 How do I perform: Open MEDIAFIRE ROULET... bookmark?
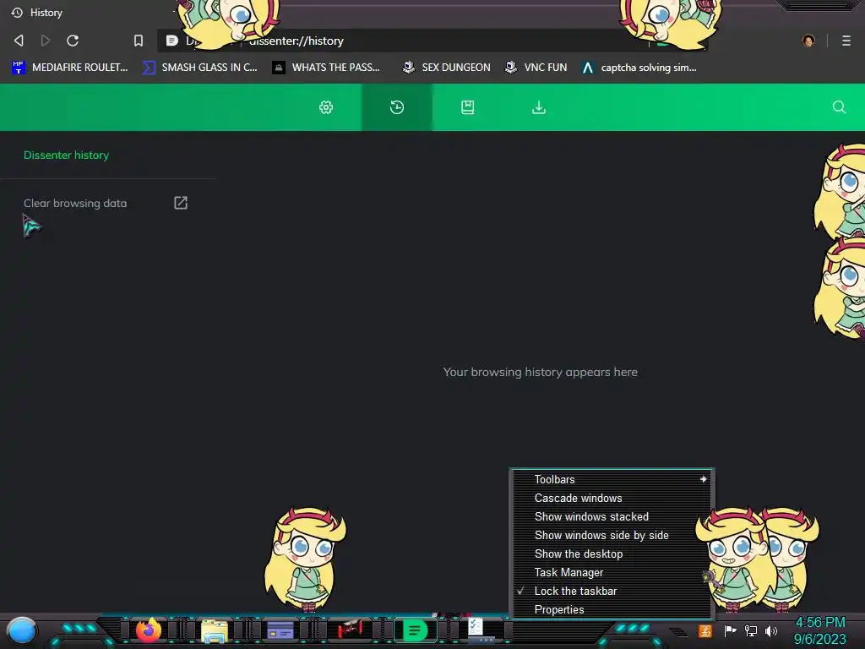point(69,68)
